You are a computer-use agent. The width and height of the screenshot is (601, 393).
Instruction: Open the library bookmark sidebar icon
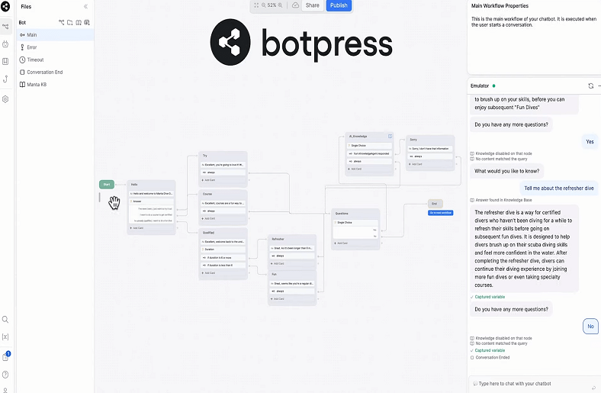(5, 61)
